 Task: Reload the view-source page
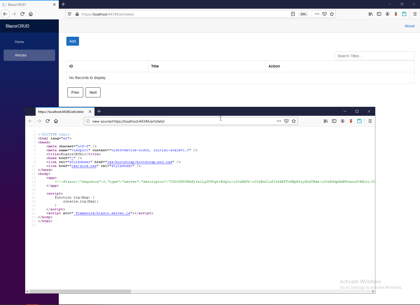(x=48, y=121)
